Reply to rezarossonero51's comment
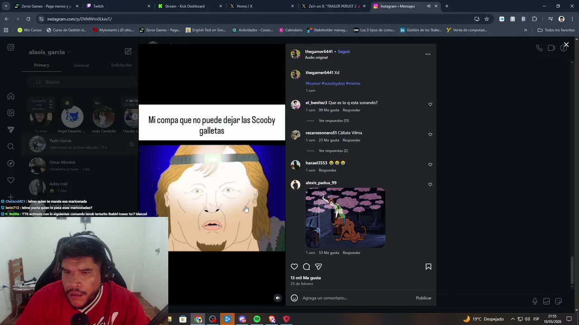Image resolution: width=579 pixels, height=325 pixels. (x=351, y=140)
